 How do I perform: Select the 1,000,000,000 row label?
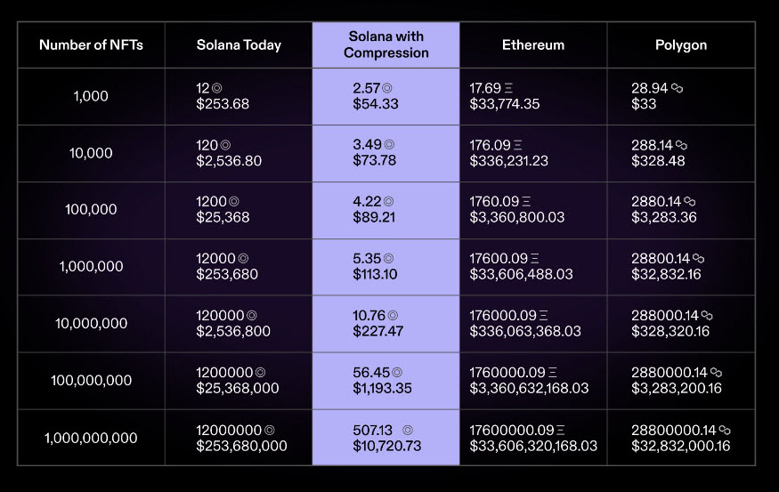click(91, 438)
